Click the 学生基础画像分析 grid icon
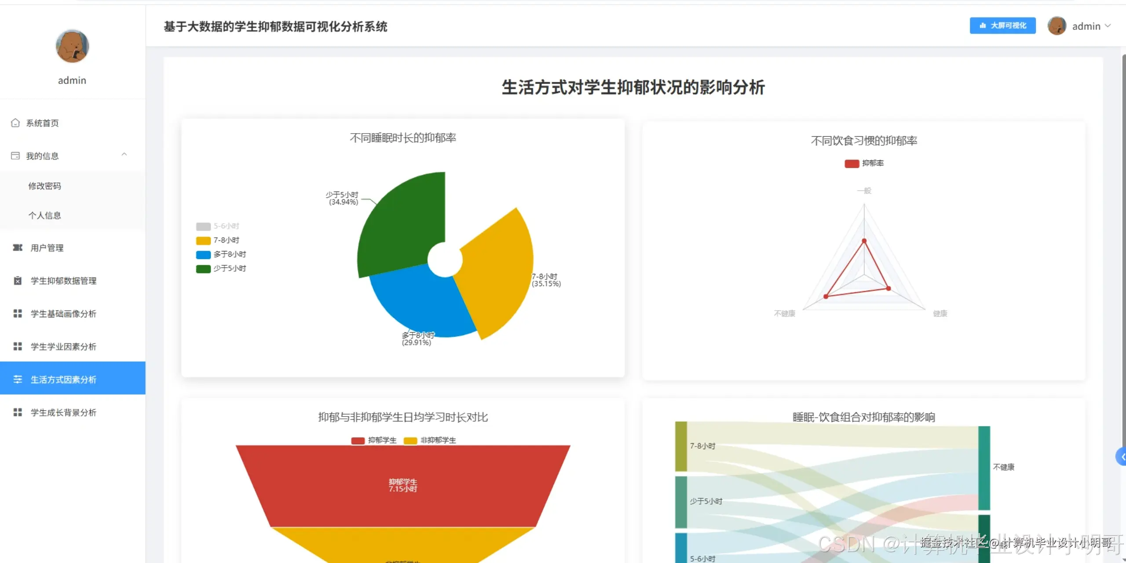Image resolution: width=1126 pixels, height=563 pixels. [x=17, y=313]
